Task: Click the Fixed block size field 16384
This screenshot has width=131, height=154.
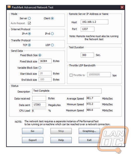Action: pyautogui.click(x=45, y=61)
